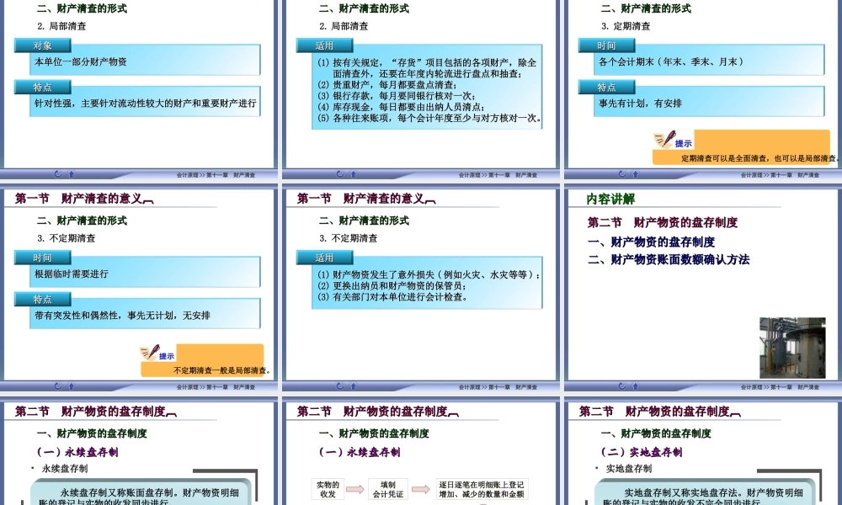
Task: Select the 提示 pen icon on the 定期清查 slide
Action: click(x=666, y=138)
